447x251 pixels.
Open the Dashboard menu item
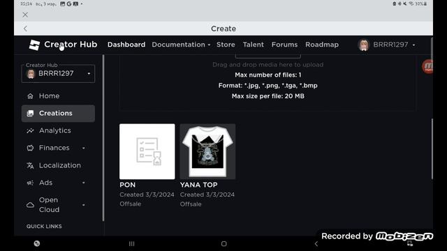coord(126,45)
